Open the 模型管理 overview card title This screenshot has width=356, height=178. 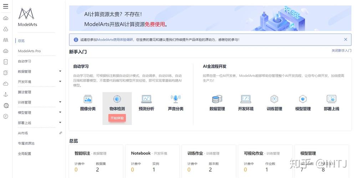(x=308, y=153)
